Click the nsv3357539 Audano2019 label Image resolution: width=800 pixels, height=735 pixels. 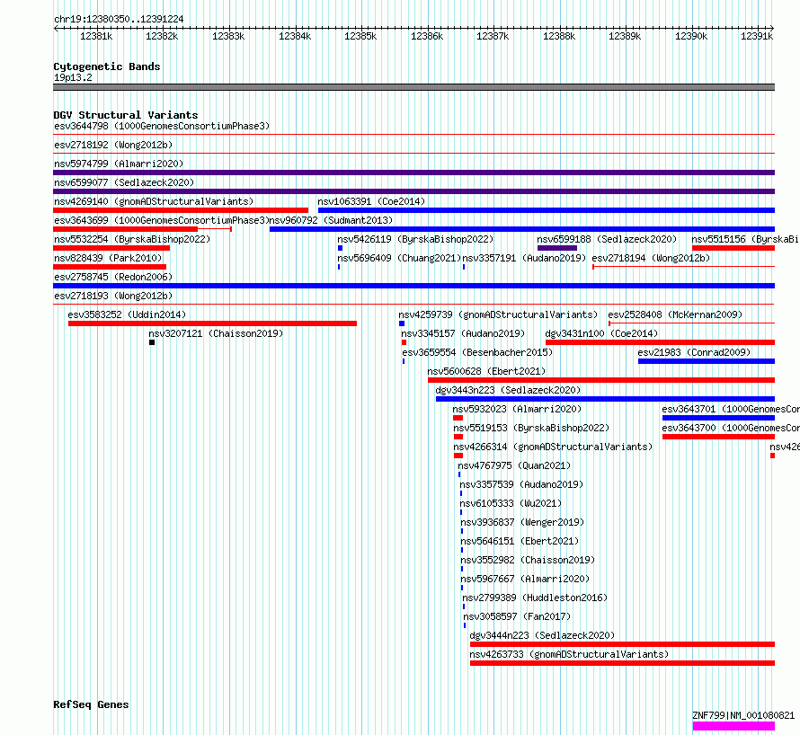521,484
